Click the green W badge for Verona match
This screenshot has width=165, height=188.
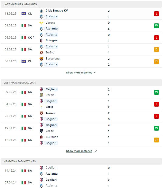click(157, 26)
